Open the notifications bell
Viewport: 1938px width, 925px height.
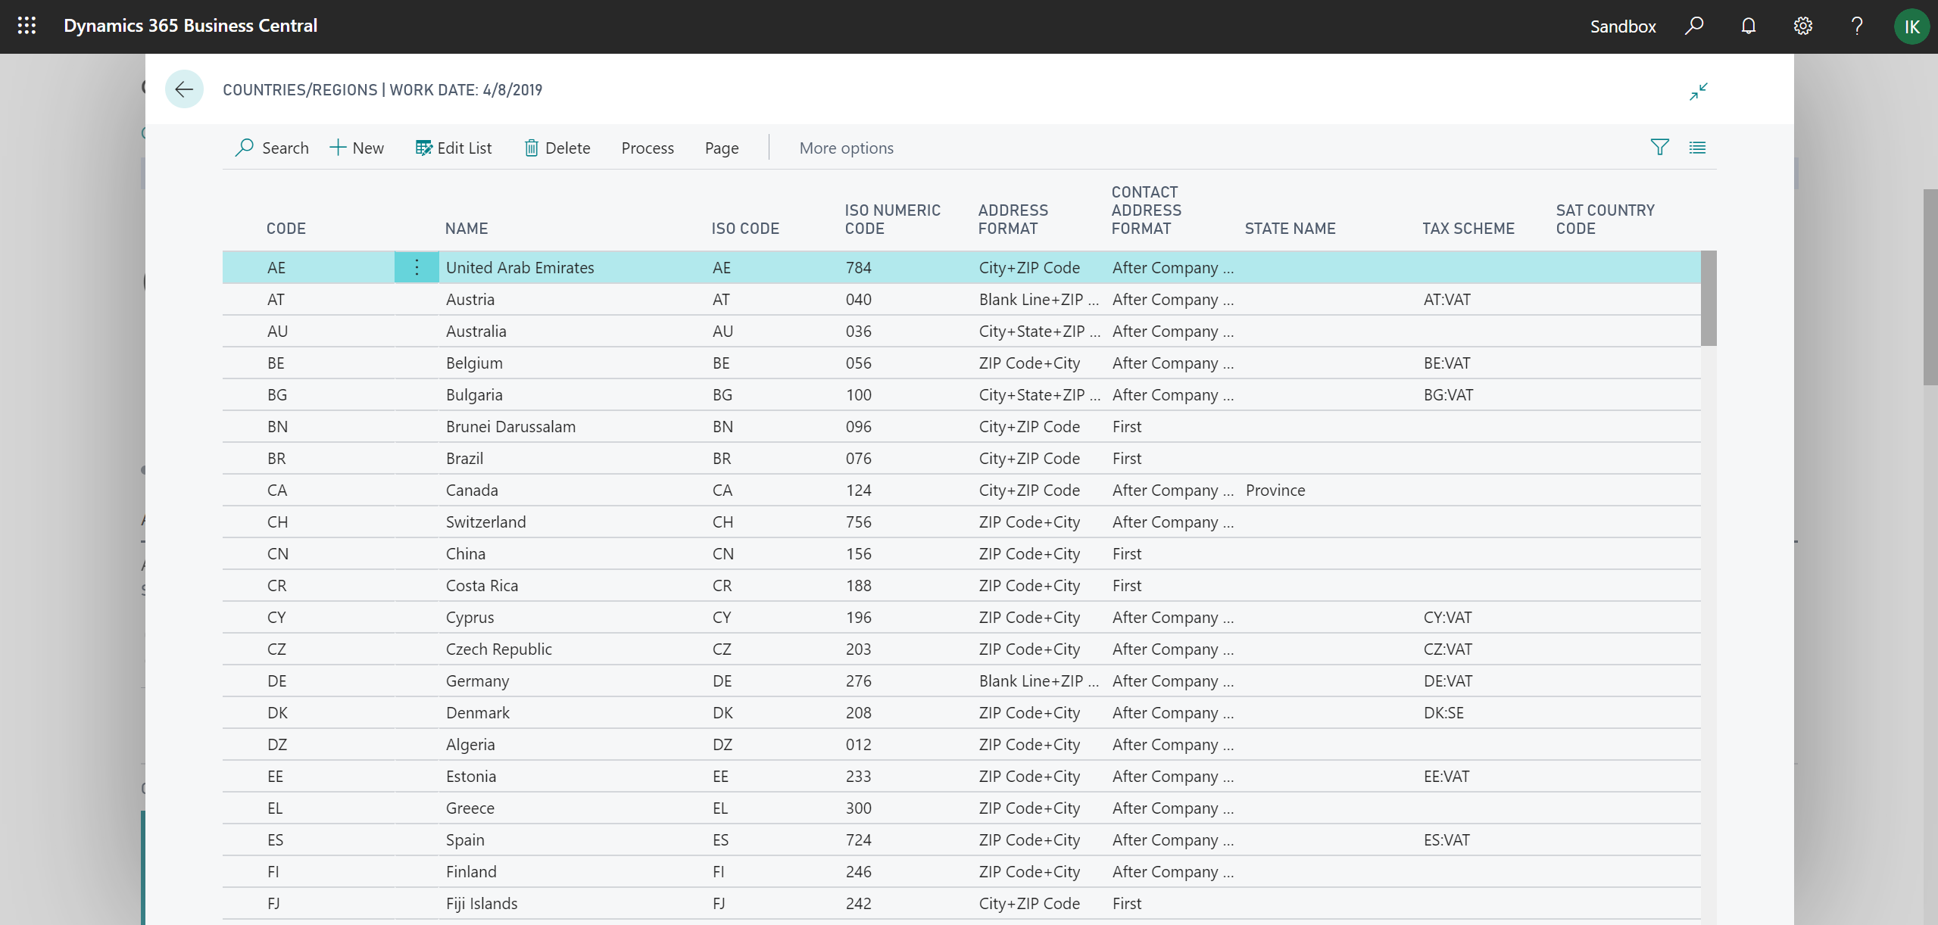[x=1748, y=26]
